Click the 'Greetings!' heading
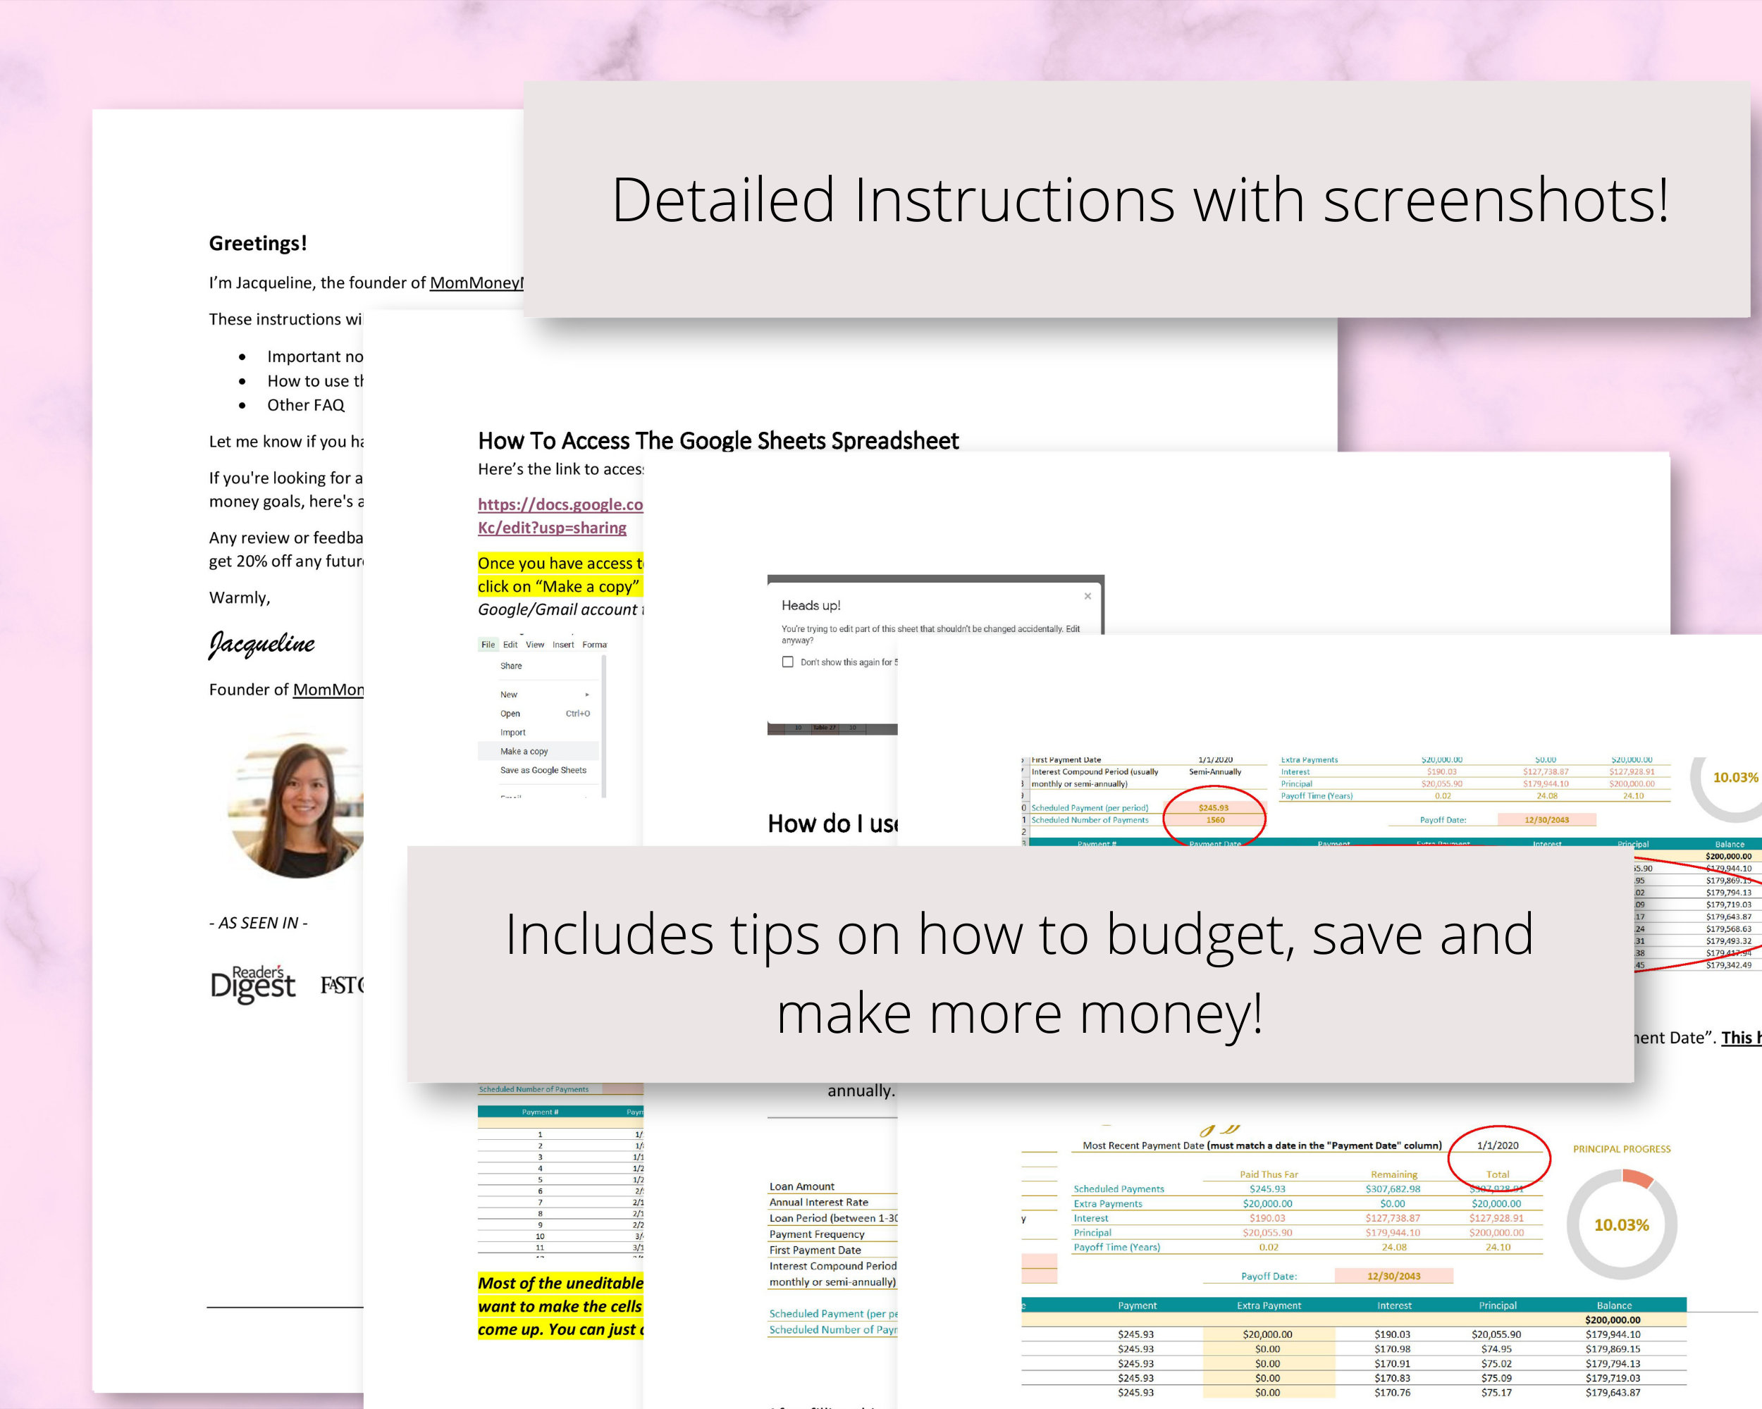Screen dimensions: 1762x1409 point(258,244)
